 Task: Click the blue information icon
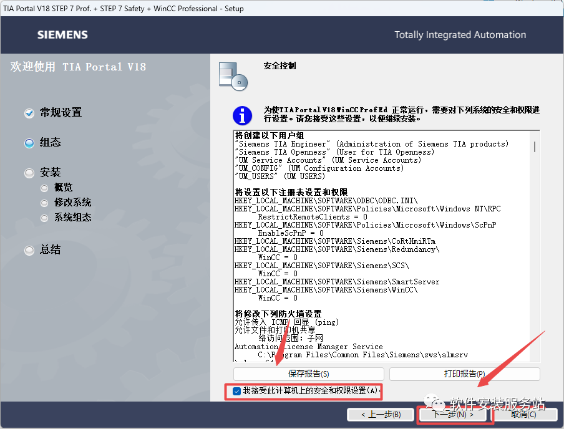pyautogui.click(x=242, y=115)
